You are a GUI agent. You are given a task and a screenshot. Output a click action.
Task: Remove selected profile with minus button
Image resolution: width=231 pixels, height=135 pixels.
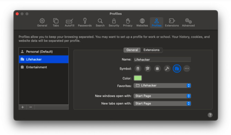pyautogui.click(x=30, y=107)
